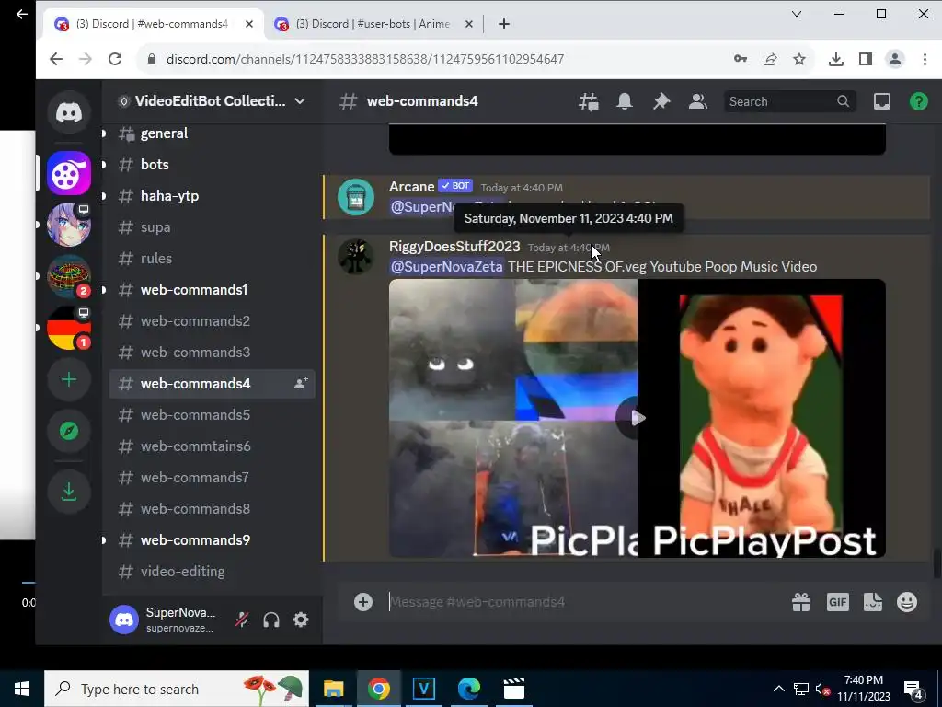942x707 pixels.
Task: Open the sticker picker icon
Action: point(872,602)
